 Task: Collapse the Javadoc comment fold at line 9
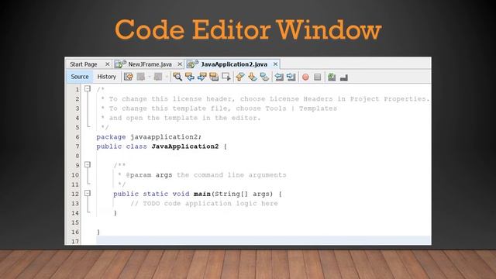click(88, 165)
